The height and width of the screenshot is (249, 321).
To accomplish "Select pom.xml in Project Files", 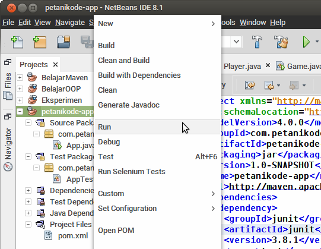I will click(x=73, y=236).
